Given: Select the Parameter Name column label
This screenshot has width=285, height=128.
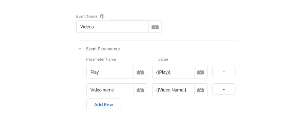Looking at the screenshot, I should 101,59.
